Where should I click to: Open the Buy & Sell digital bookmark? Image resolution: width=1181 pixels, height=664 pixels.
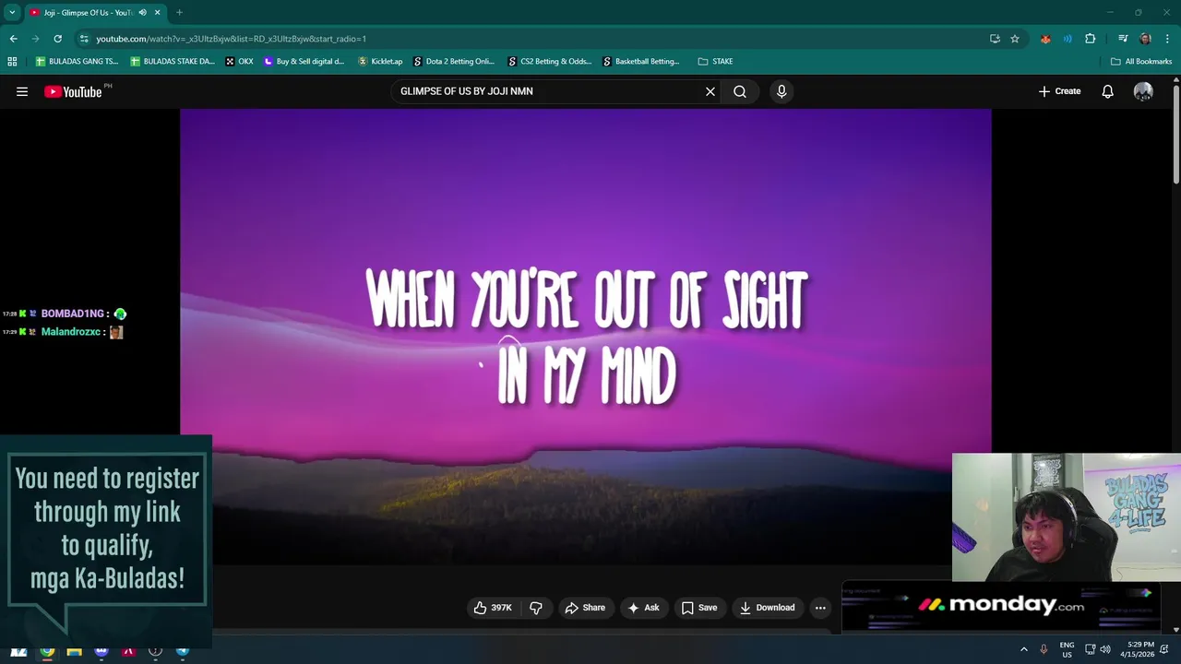pyautogui.click(x=304, y=62)
